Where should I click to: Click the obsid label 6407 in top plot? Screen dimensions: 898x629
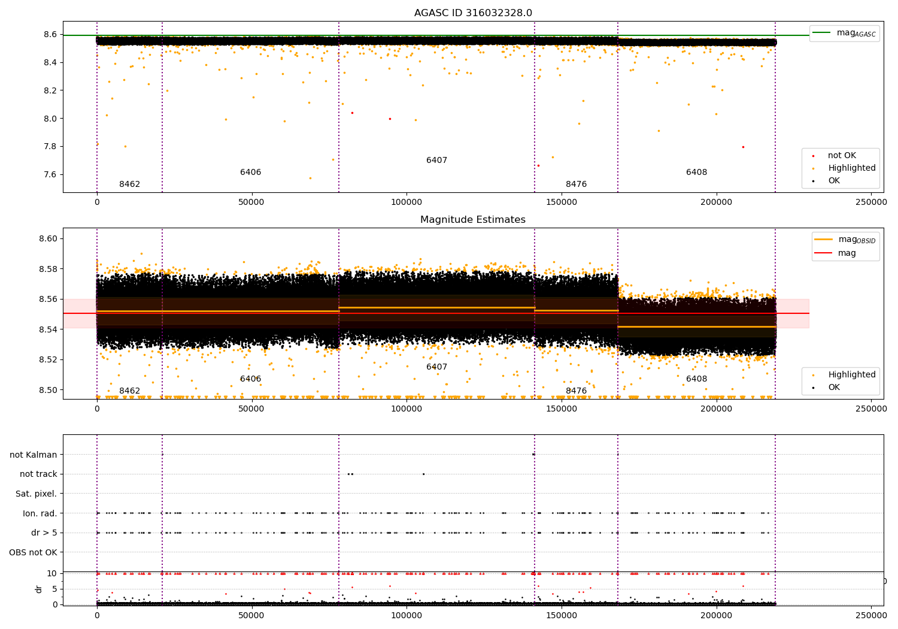tap(436, 161)
